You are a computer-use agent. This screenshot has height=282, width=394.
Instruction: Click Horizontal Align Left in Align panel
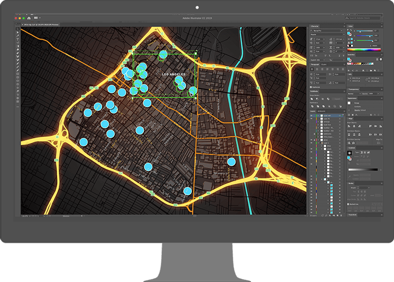tap(349, 126)
